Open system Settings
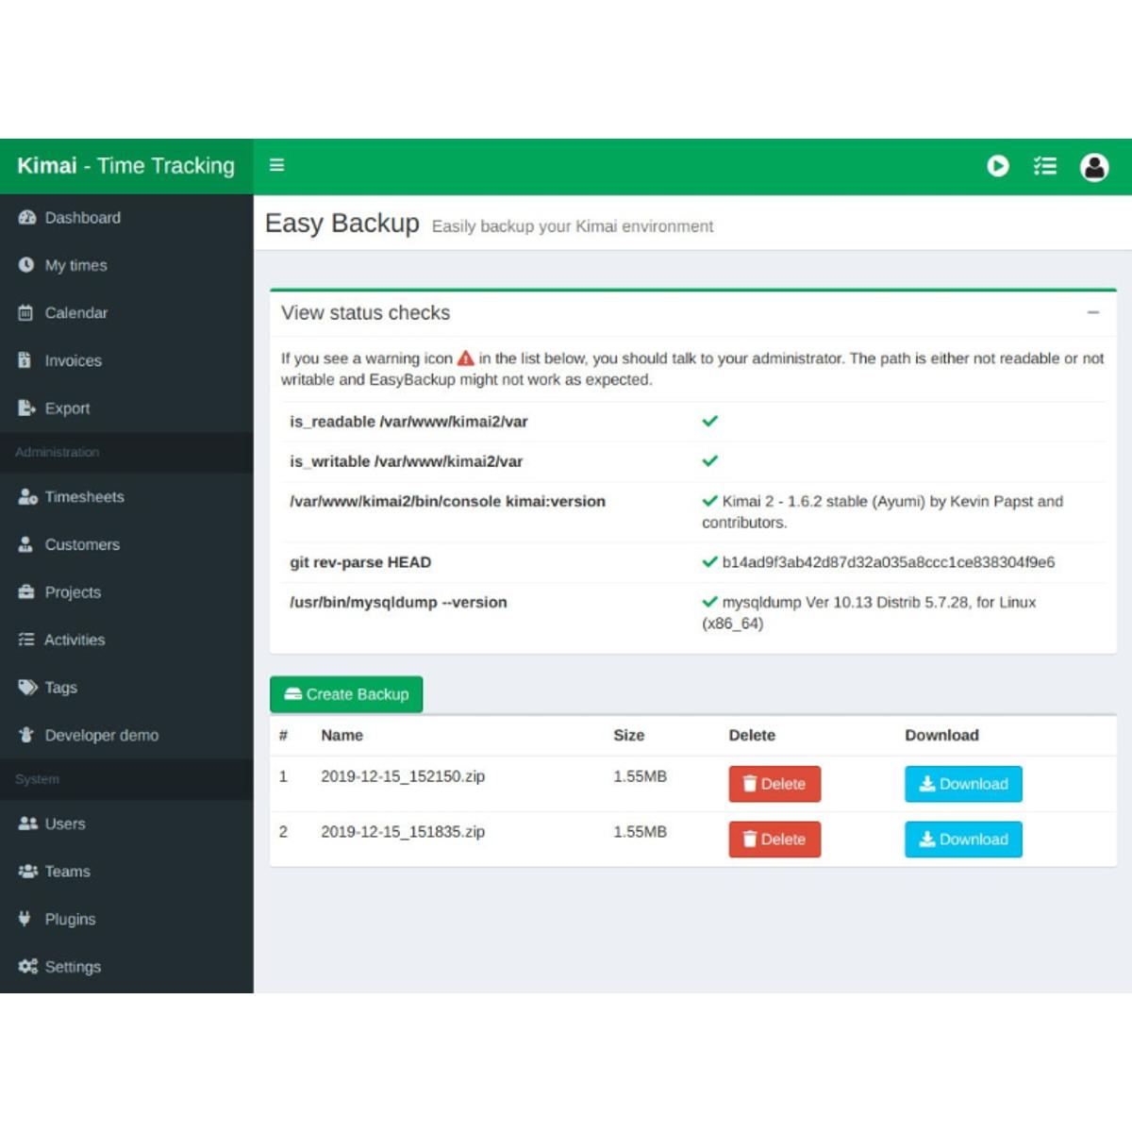The width and height of the screenshot is (1132, 1132). 126,967
